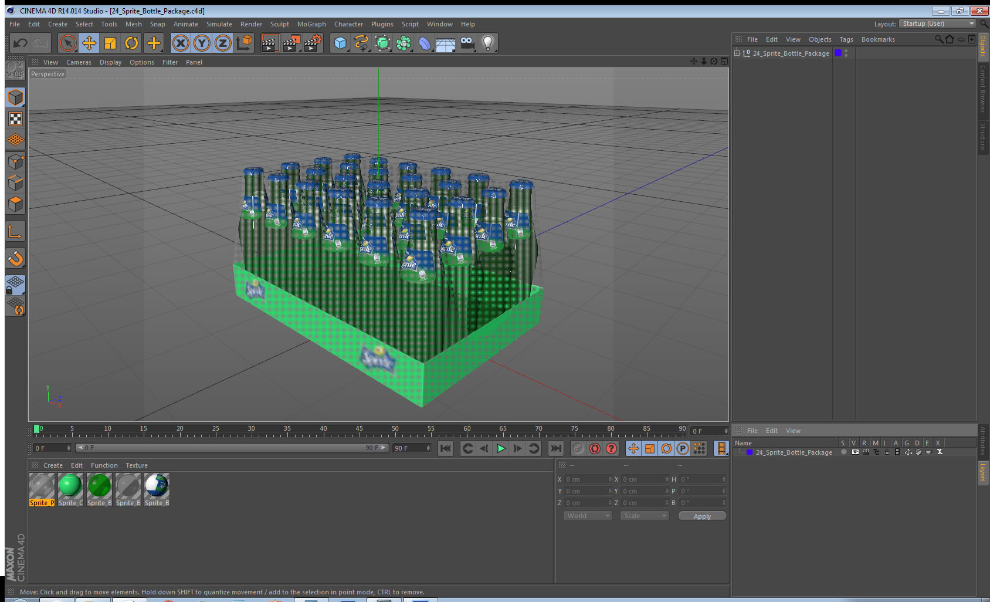990x602 pixels.
Task: Open the Layout Startup dropdown
Action: coord(938,23)
